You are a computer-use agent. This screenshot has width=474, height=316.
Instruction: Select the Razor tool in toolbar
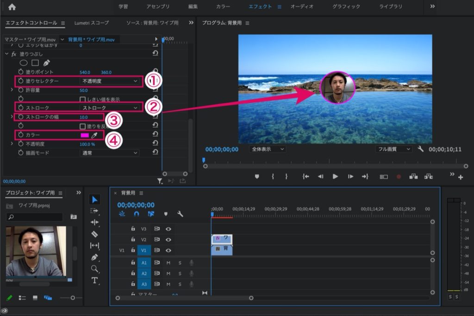click(94, 234)
